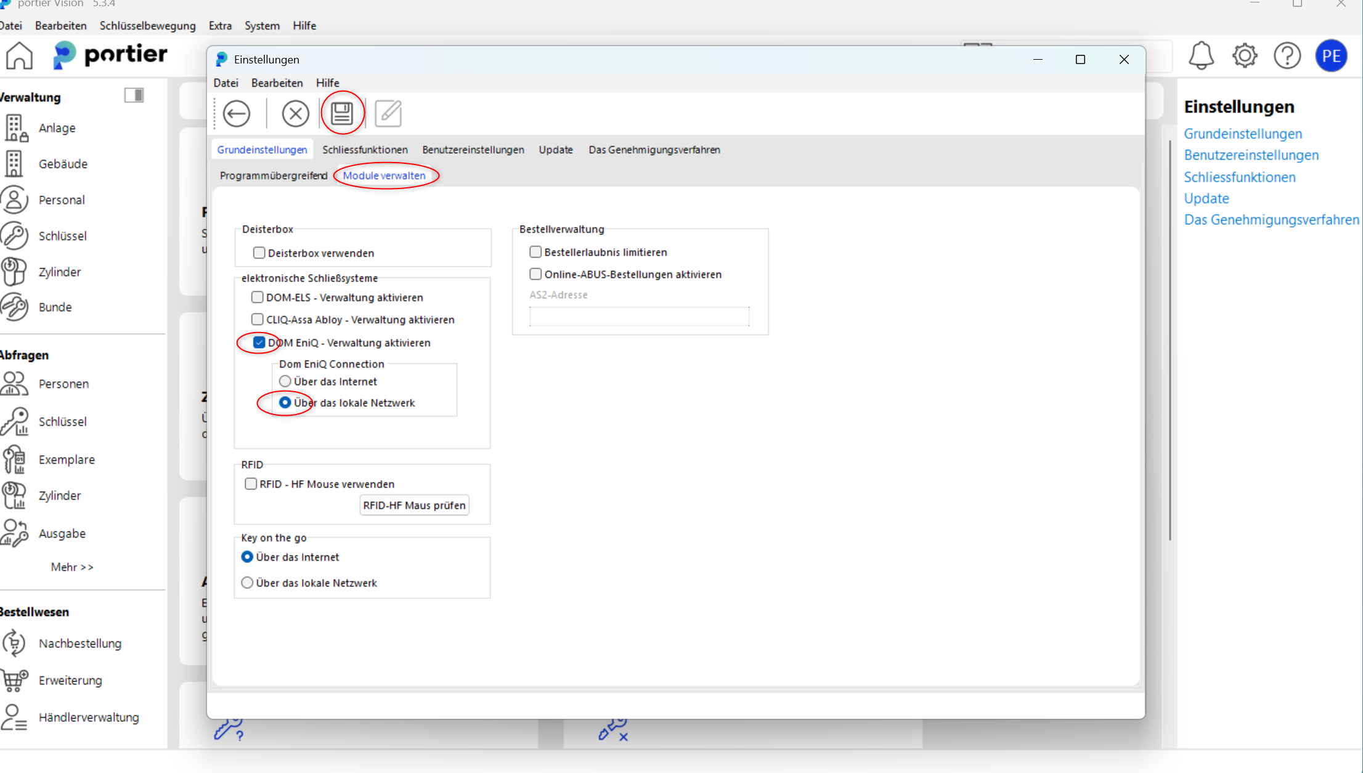Enable Deisterbox verwenden checkbox

coord(259,253)
